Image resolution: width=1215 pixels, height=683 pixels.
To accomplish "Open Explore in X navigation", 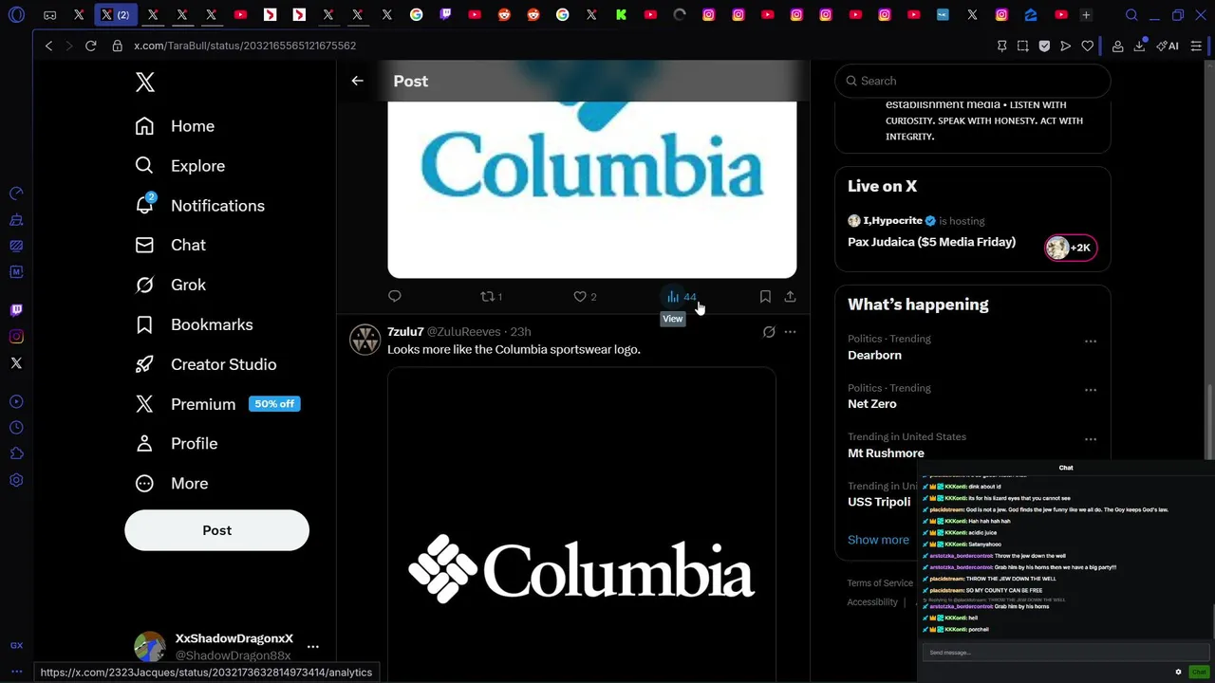I will (x=180, y=166).
